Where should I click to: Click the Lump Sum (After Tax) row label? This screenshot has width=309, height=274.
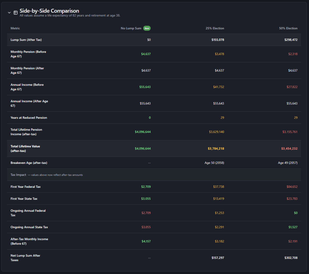26,40
